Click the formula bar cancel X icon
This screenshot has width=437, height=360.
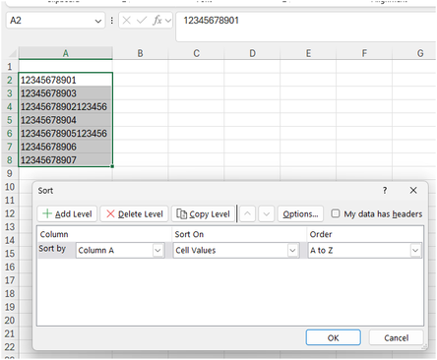tap(126, 21)
